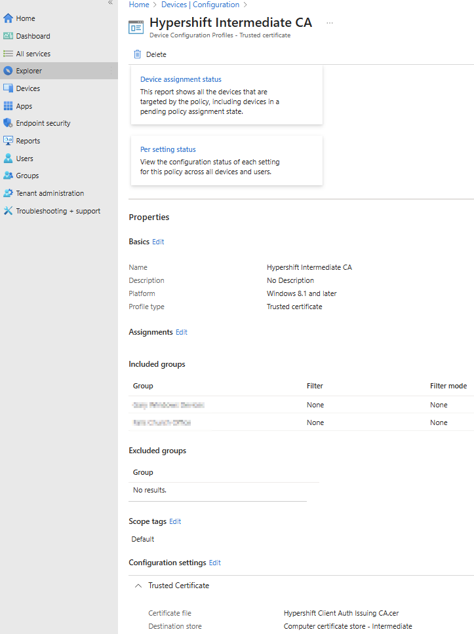
Task: Click the All services list icon
Action: click(8, 54)
